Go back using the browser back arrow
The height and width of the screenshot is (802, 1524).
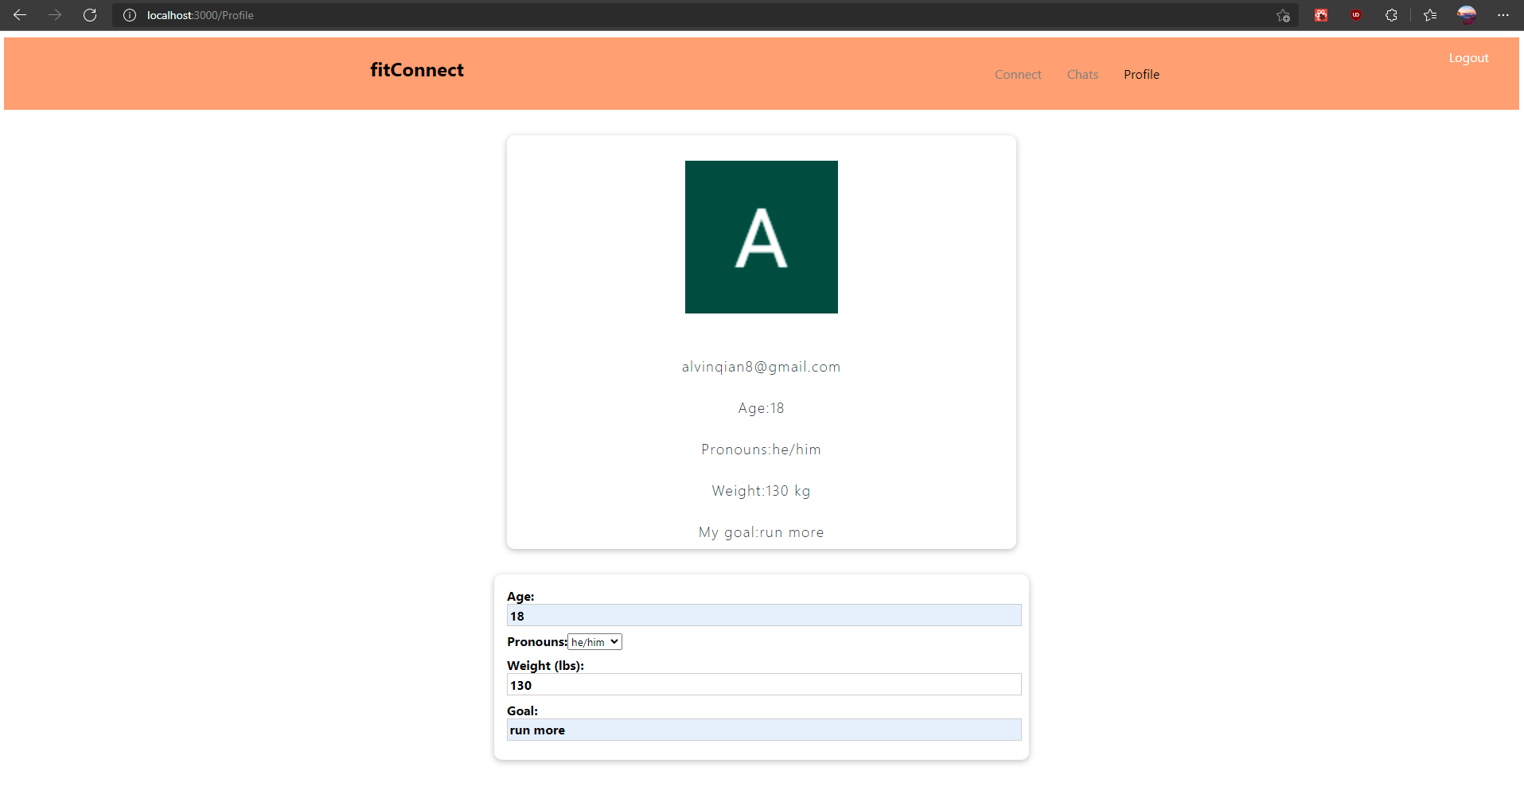click(x=20, y=15)
